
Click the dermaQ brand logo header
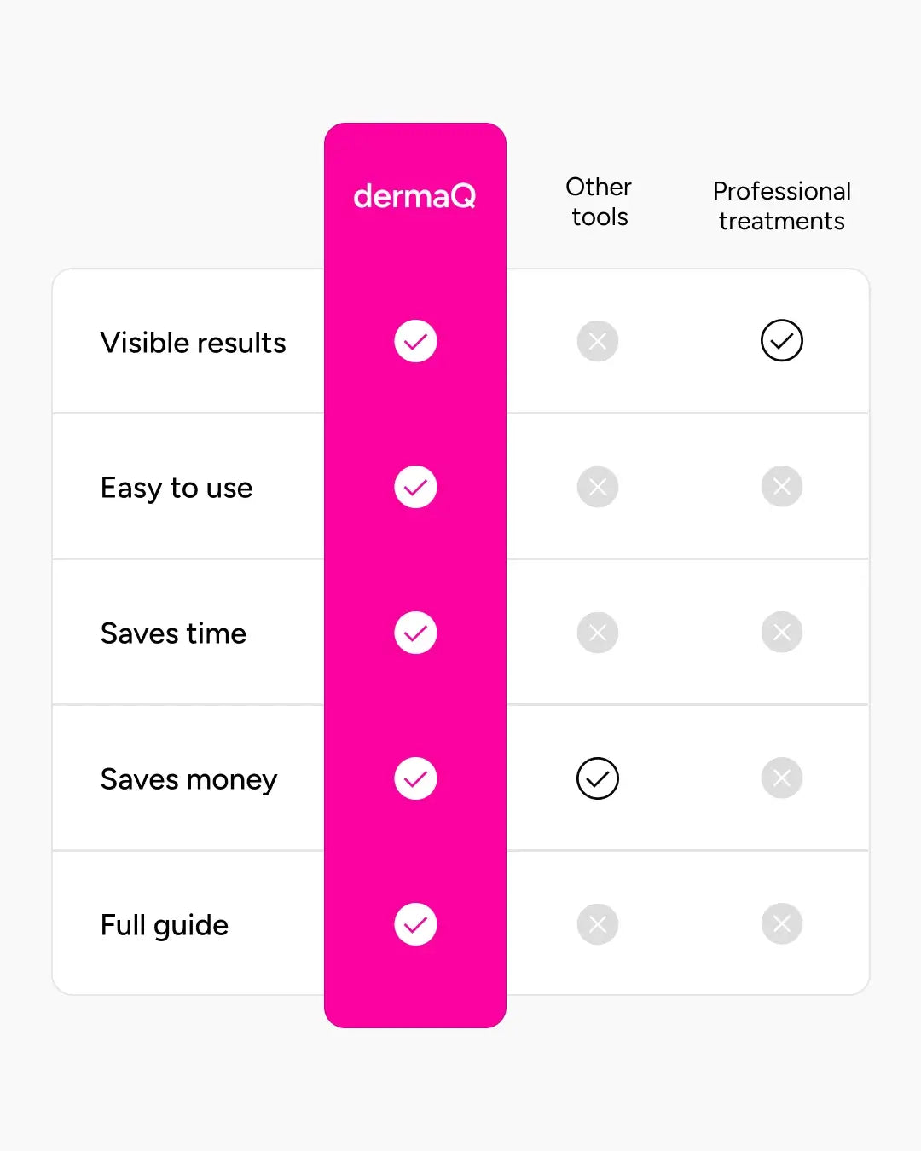(414, 196)
